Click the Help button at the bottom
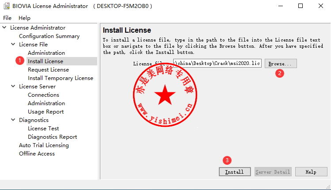 311,172
